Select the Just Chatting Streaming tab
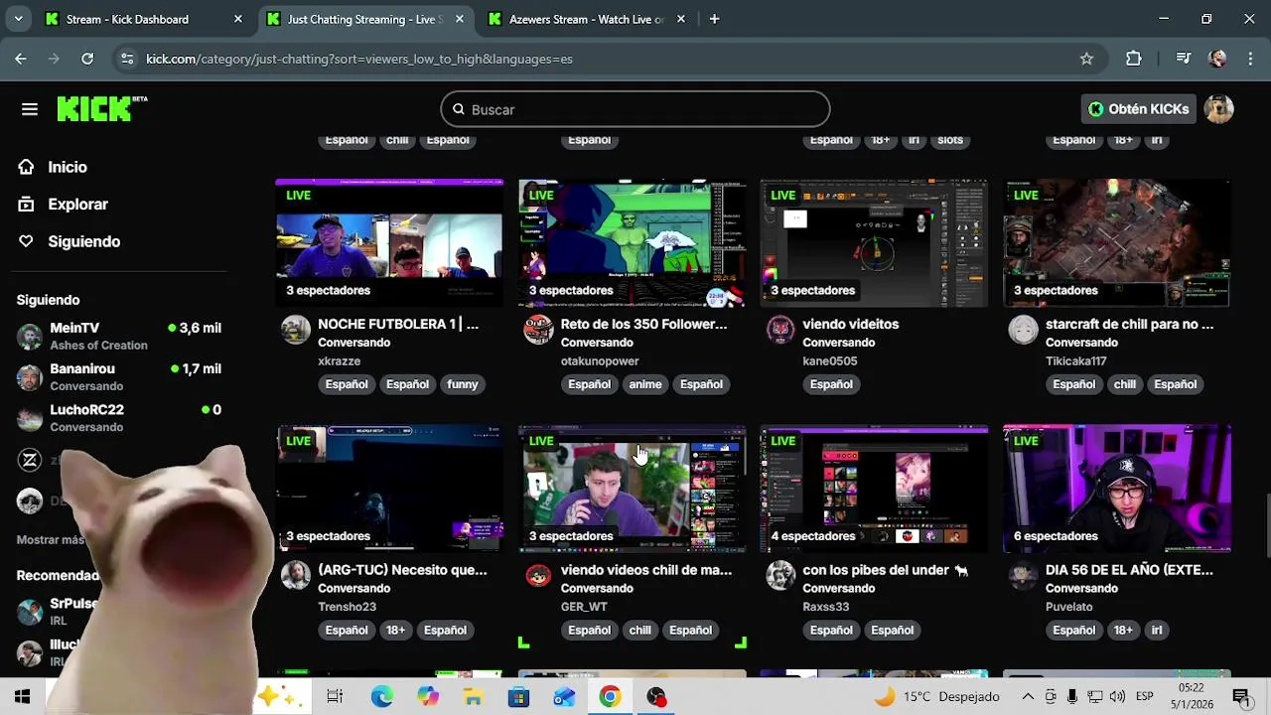This screenshot has height=715, width=1271. pos(364,19)
